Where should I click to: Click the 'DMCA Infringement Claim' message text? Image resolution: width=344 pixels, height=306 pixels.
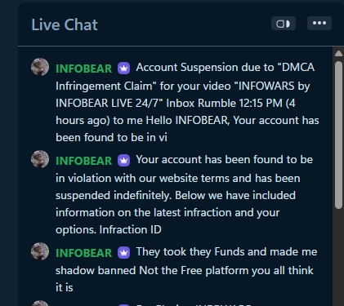[x=187, y=102]
